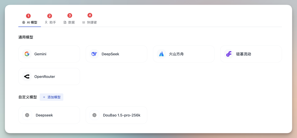Click the 添加模型 button
Image resolution: width=297 pixels, height=138 pixels.
51,97
